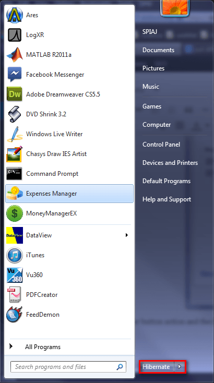The image size is (214, 383).
Task: Open Facebook Messenger icon
Action: (15, 74)
